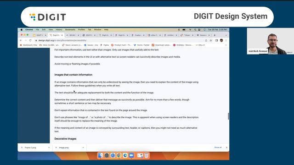This screenshot has height=165, width=294.
Task: Click the 'Decorative images' heading
Action: point(65,139)
